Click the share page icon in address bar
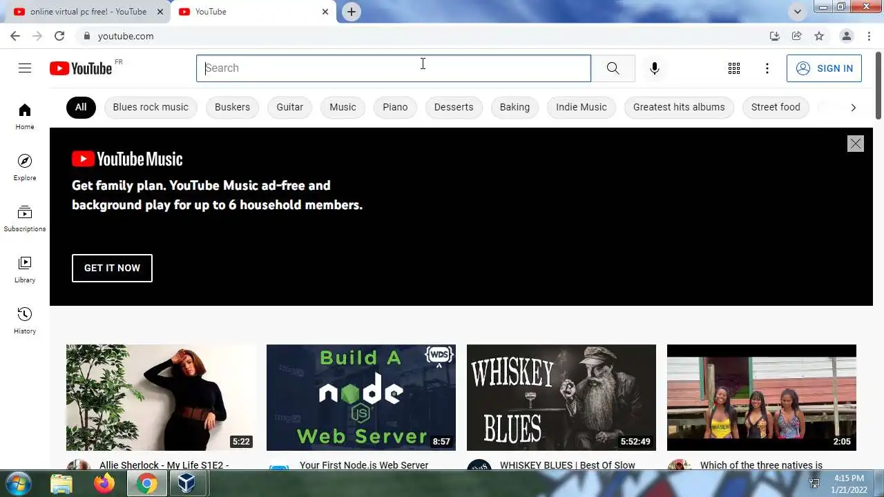 796,36
